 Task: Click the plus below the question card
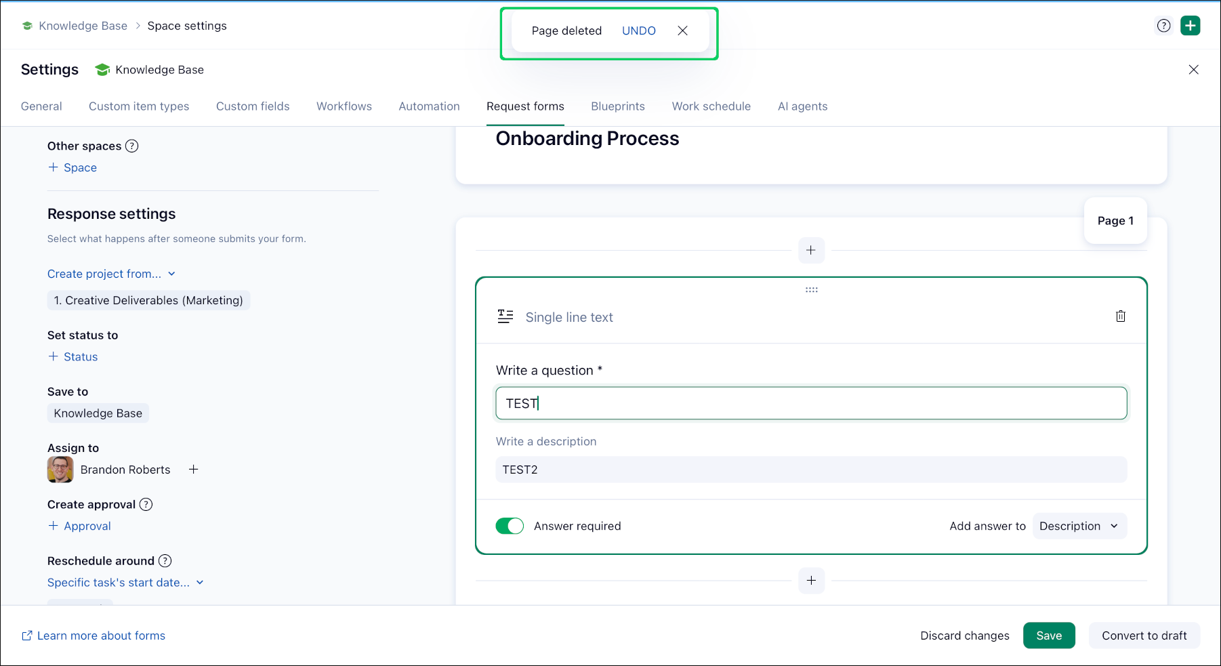pyautogui.click(x=811, y=581)
